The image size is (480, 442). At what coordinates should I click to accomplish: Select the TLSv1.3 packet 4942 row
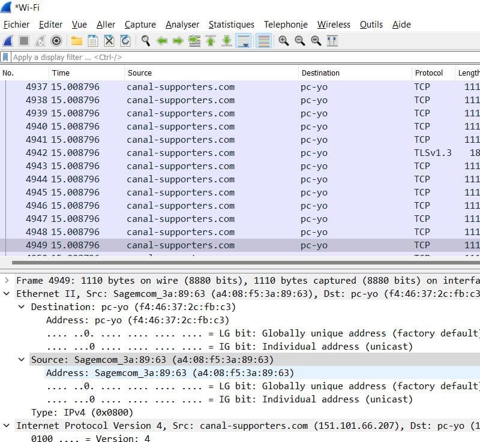pyautogui.click(x=240, y=153)
